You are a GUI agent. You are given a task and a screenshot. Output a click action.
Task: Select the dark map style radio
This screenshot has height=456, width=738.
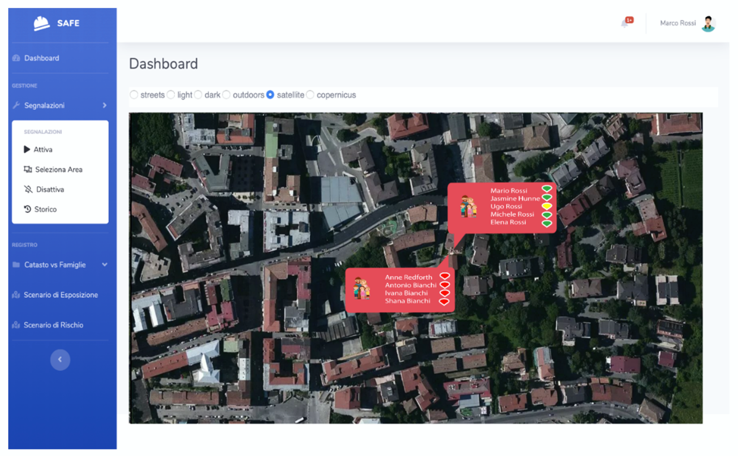(198, 95)
